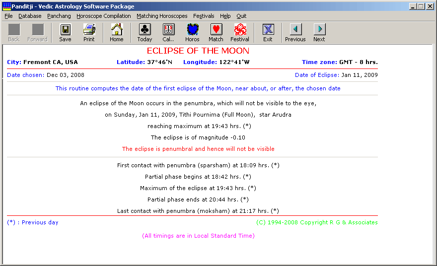The height and width of the screenshot is (266, 437).
Task: Click the time zone GMT - 8 hrs.
Action: pyautogui.click(x=359, y=62)
